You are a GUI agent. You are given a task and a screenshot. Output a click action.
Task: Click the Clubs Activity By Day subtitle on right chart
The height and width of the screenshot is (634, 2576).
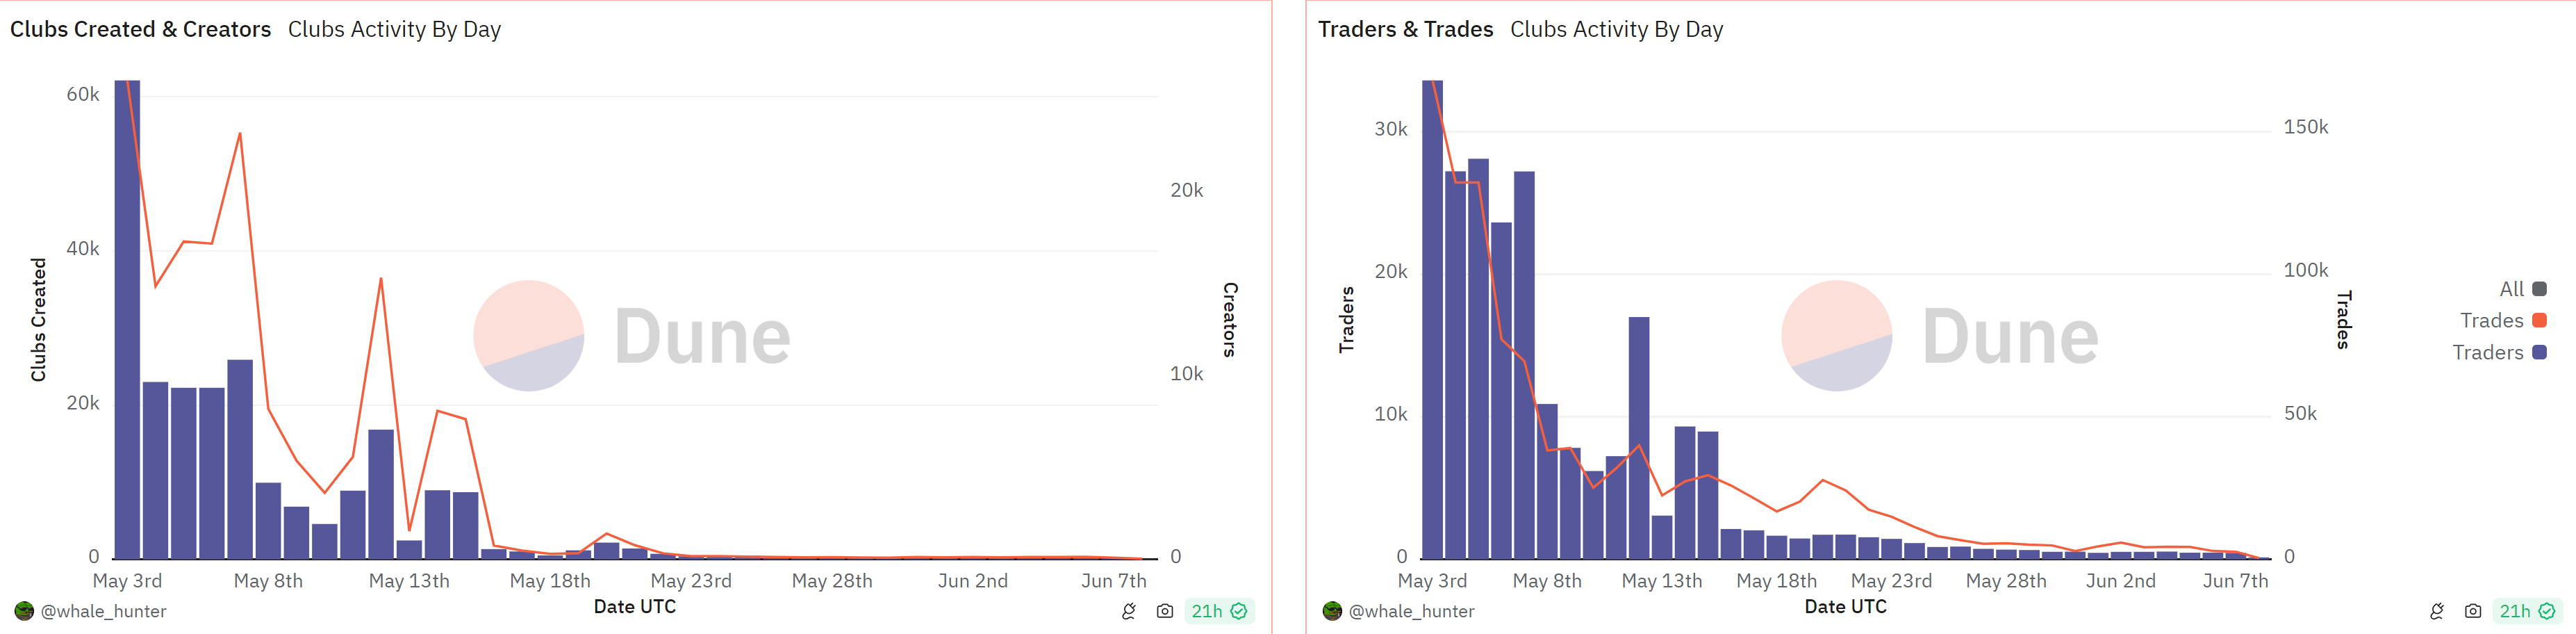tap(1616, 29)
